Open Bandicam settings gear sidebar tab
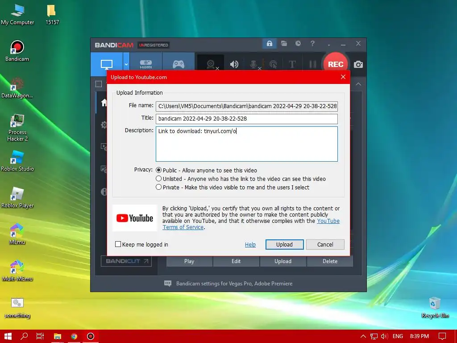 104,125
